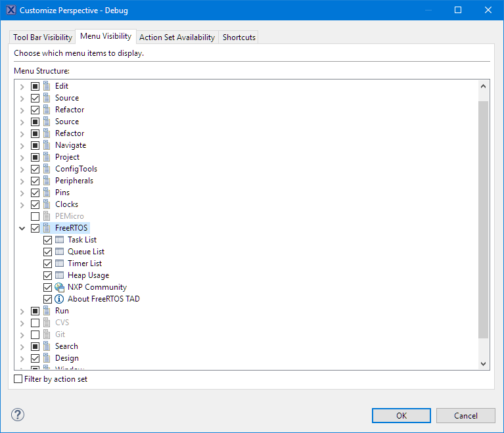
Task: Click the menu icon beside Design
Action: point(47,358)
